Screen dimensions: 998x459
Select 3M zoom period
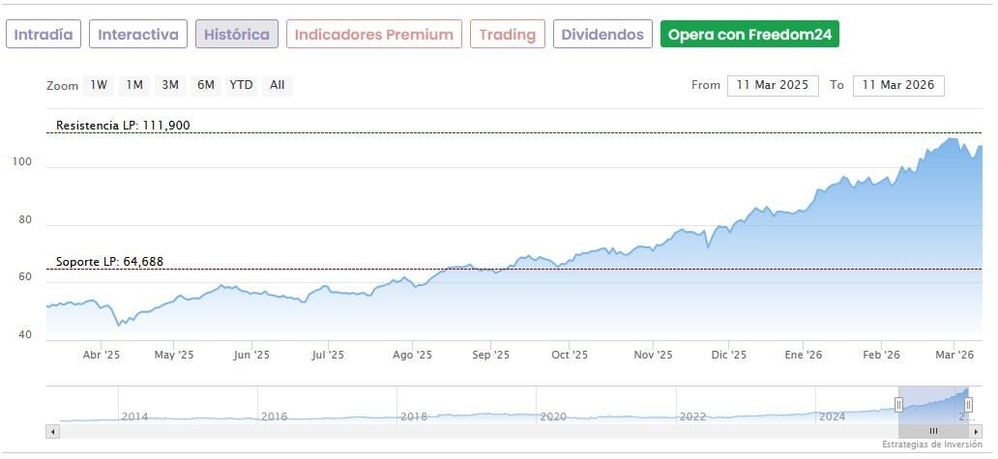170,85
